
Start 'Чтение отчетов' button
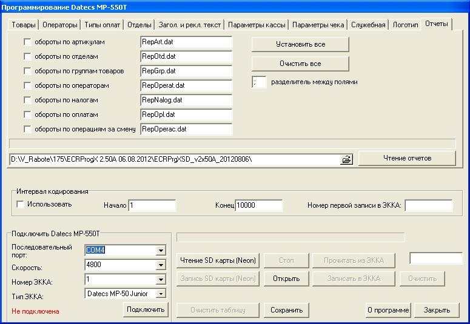pos(407,158)
